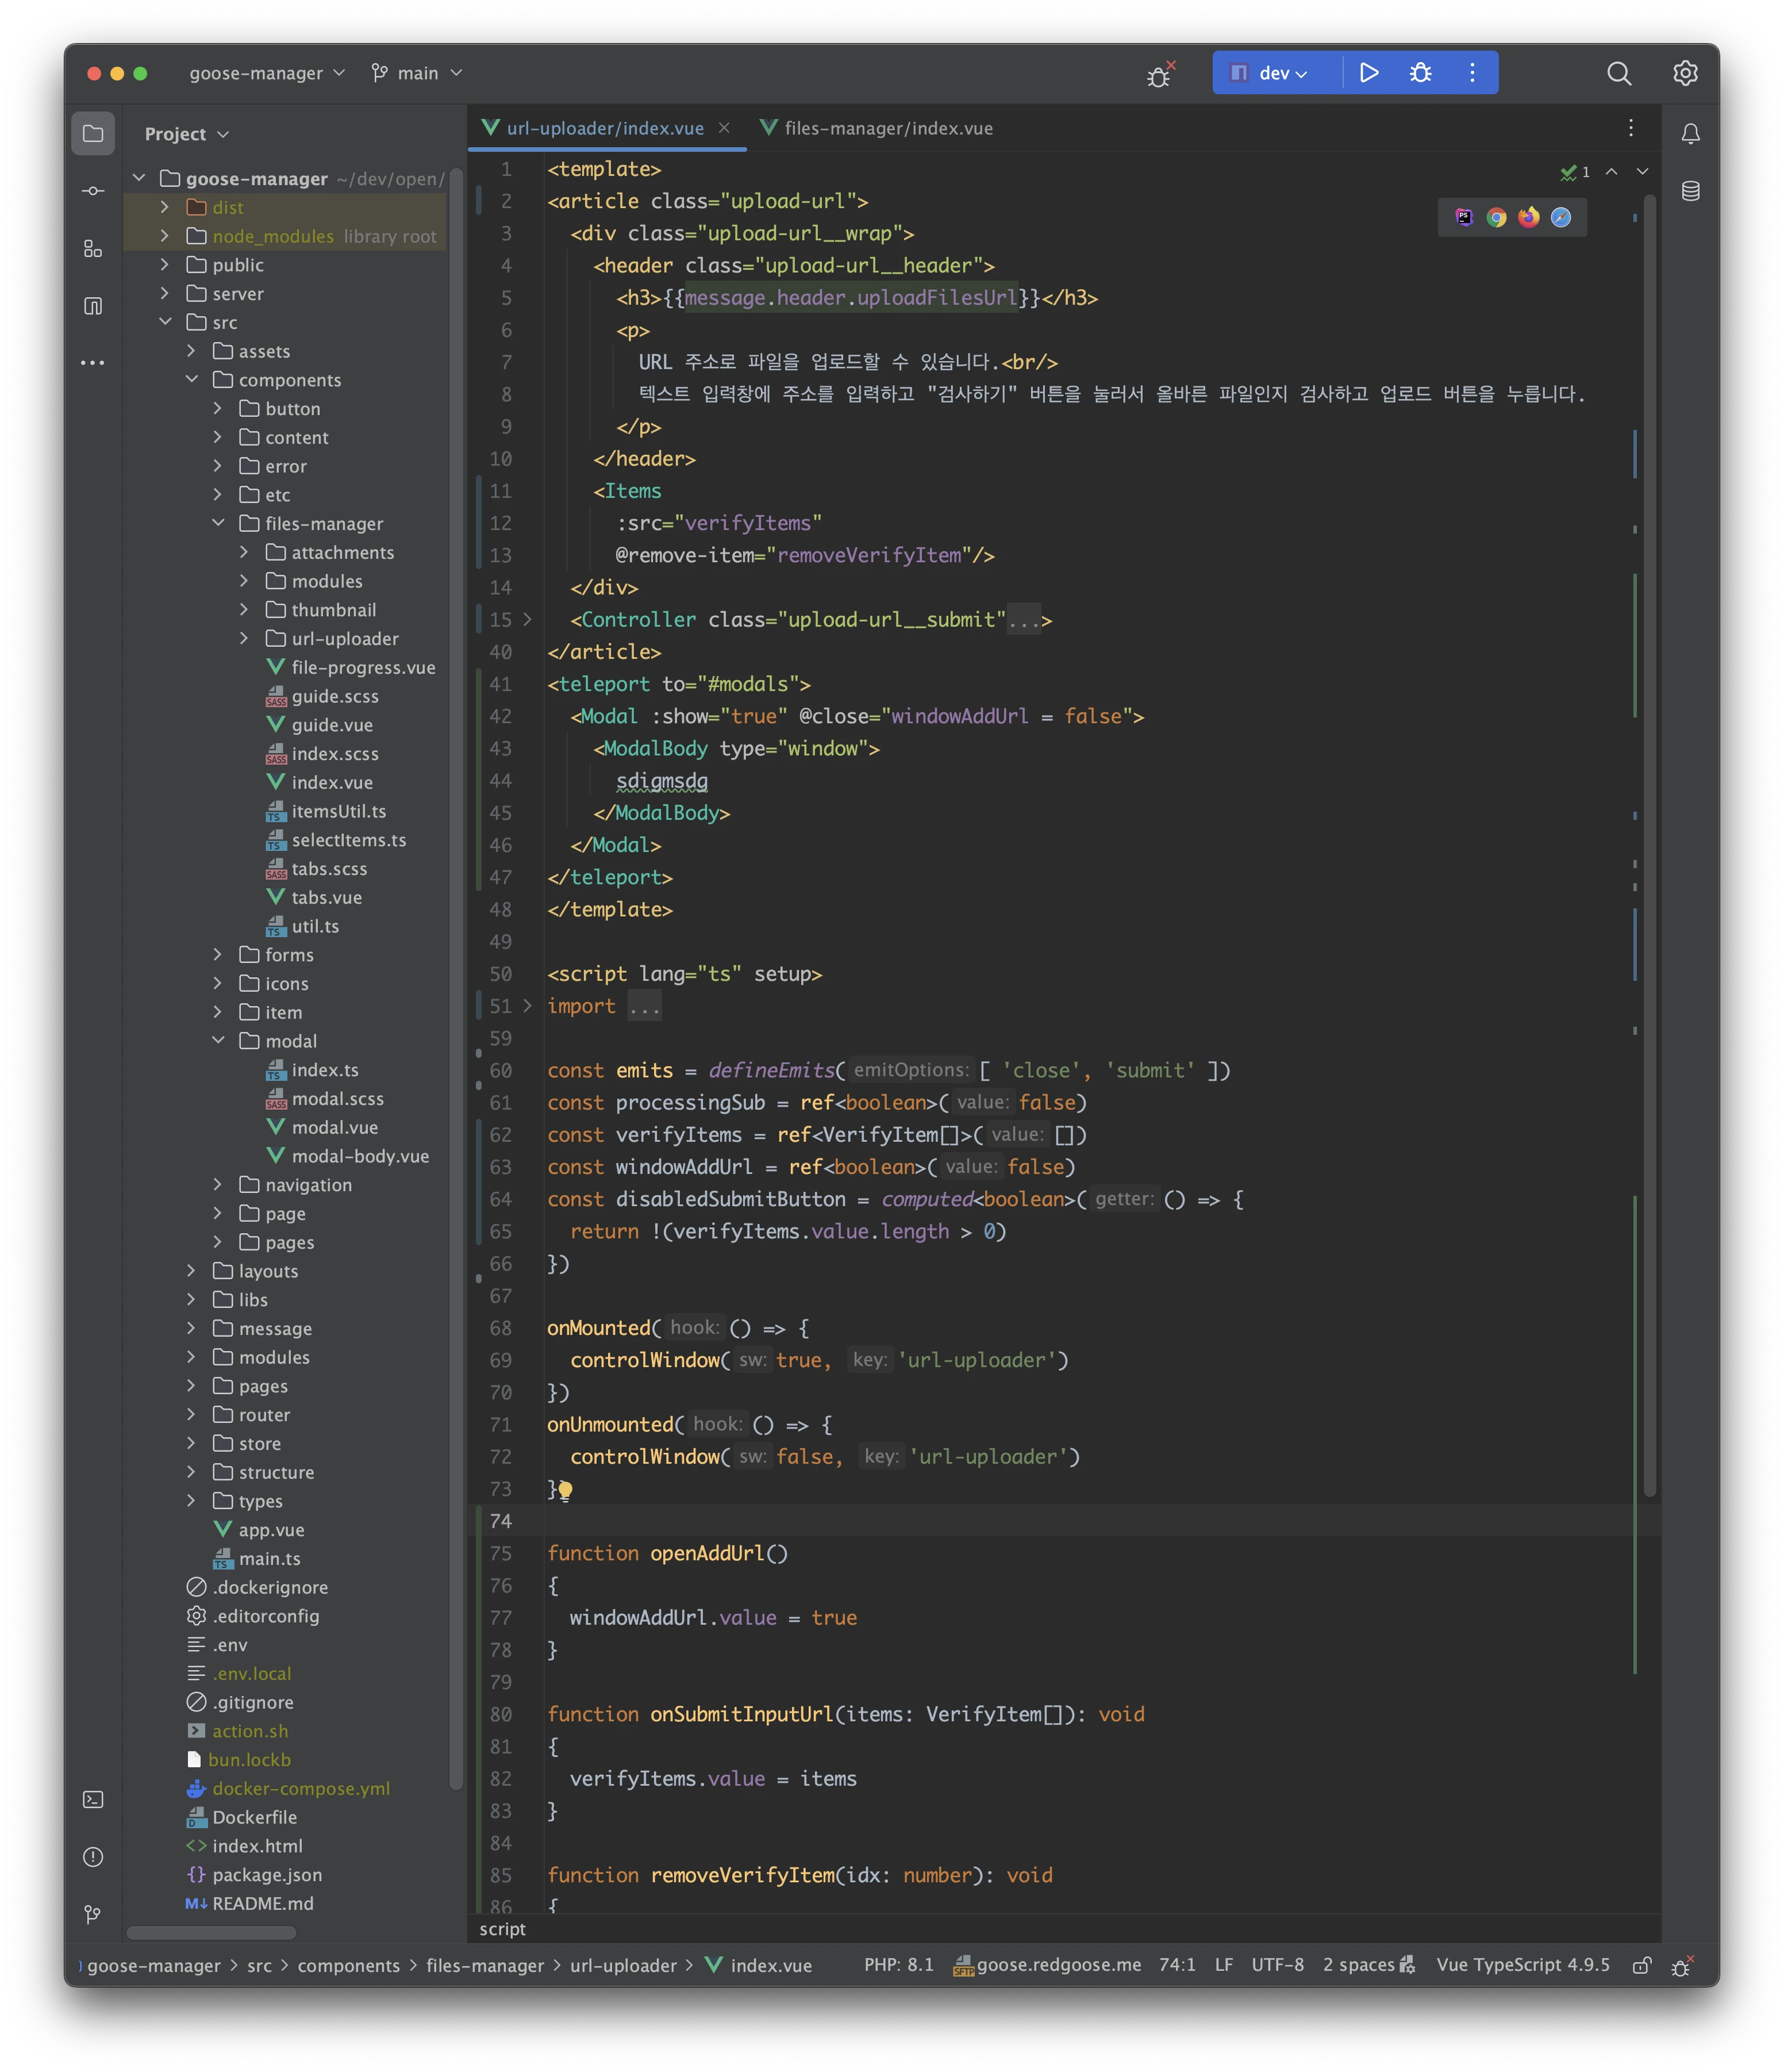Expand the url-uploader folder
Image resolution: width=1784 pixels, height=2072 pixels.
pos(244,638)
